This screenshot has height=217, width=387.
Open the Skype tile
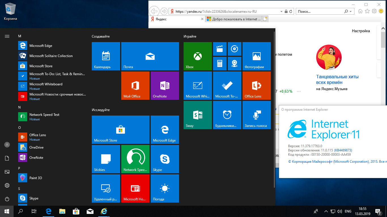coord(165,159)
